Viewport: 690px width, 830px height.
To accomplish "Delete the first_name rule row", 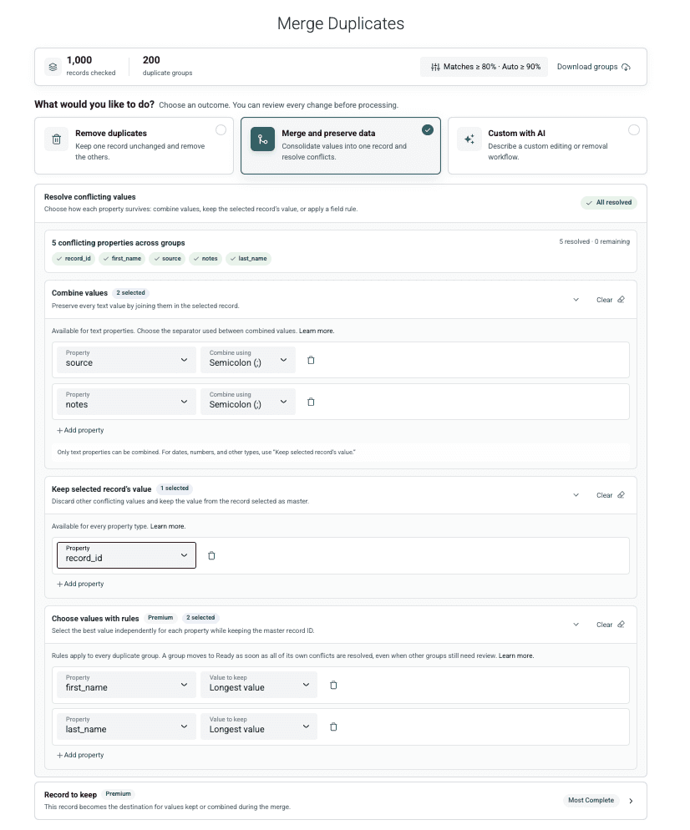I will (333, 685).
